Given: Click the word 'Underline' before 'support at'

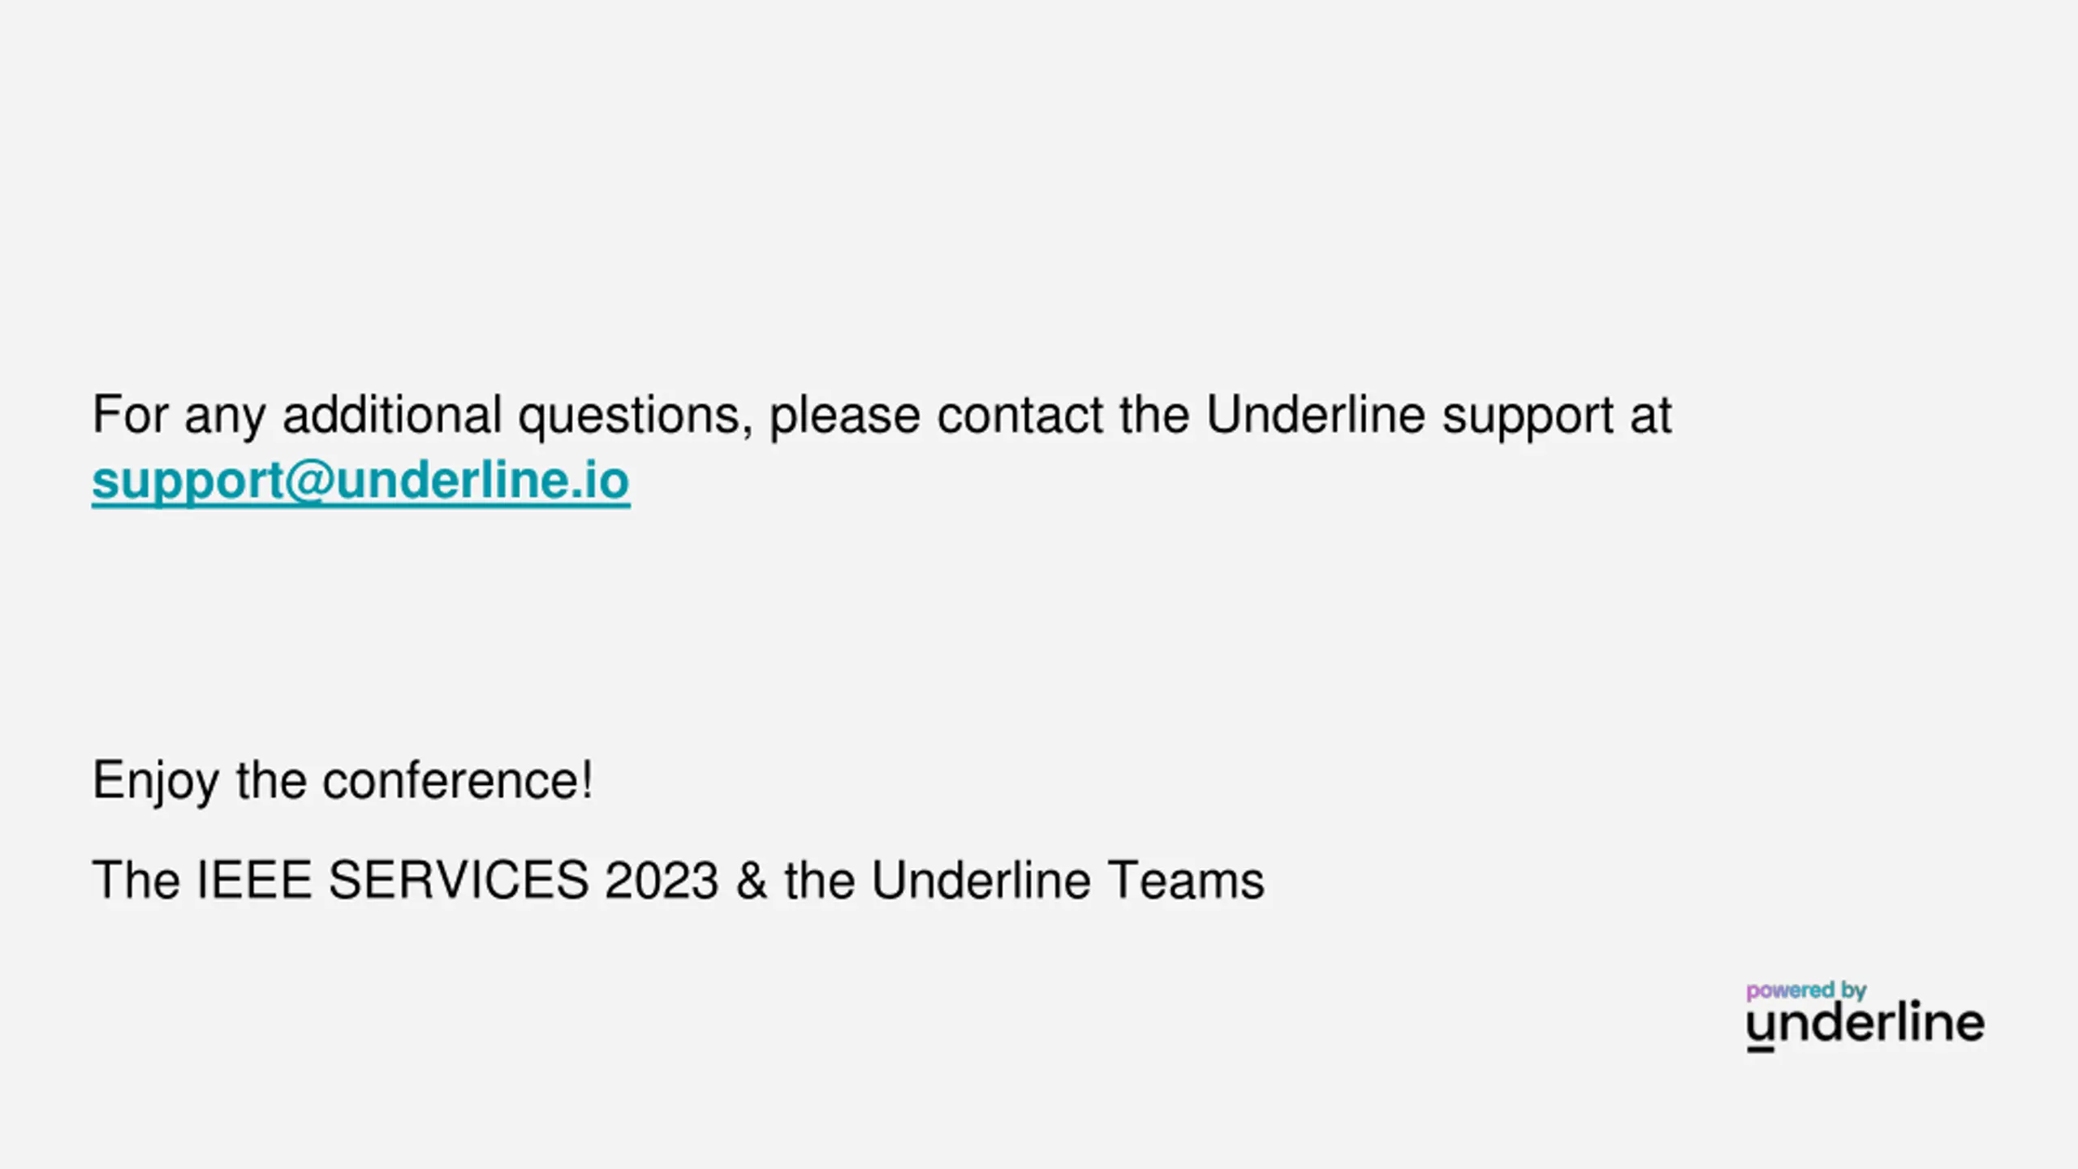Looking at the screenshot, I should 1315,415.
